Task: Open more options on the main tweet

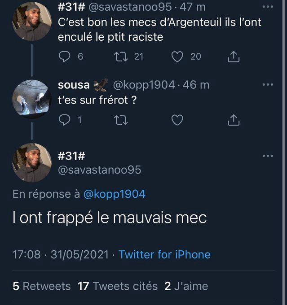Action: point(267,156)
